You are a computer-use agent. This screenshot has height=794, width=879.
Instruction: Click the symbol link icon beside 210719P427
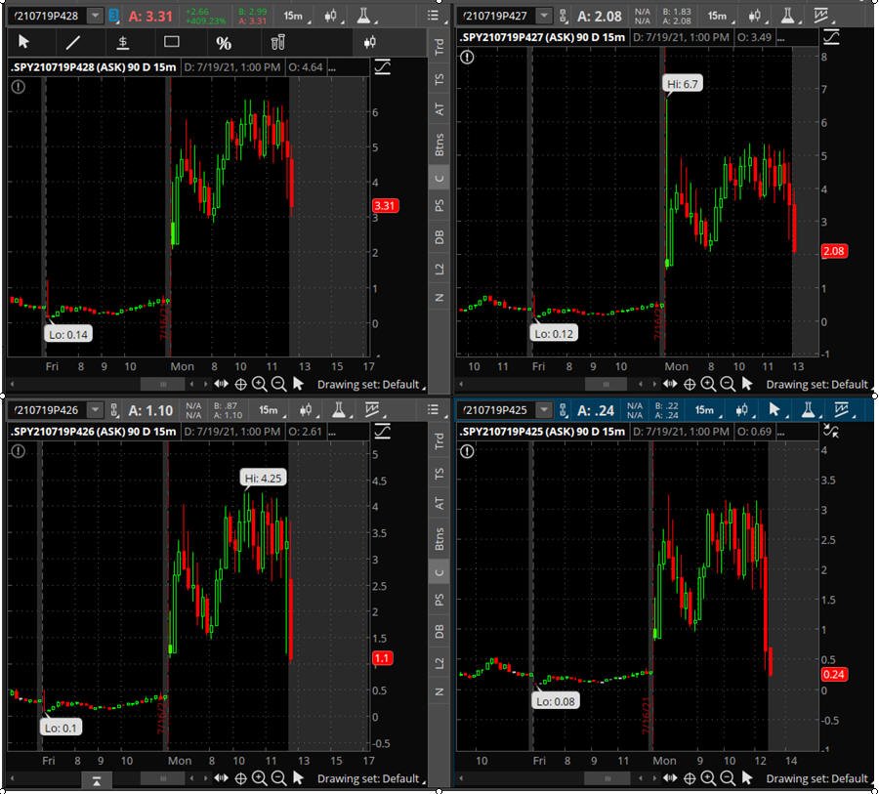pyautogui.click(x=563, y=16)
